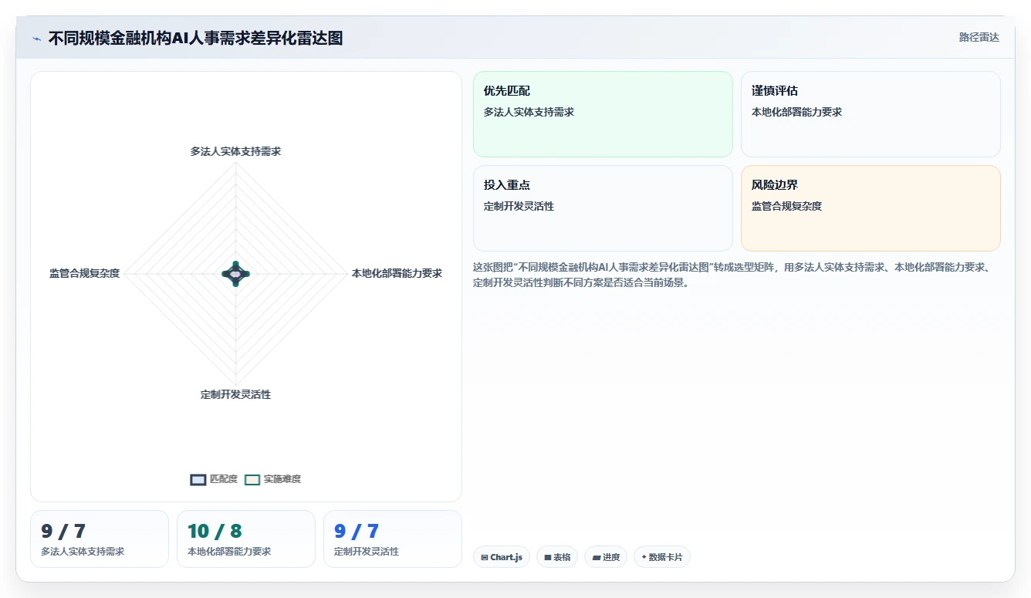Click the 进度 tag
1031x598 pixels.
click(606, 557)
